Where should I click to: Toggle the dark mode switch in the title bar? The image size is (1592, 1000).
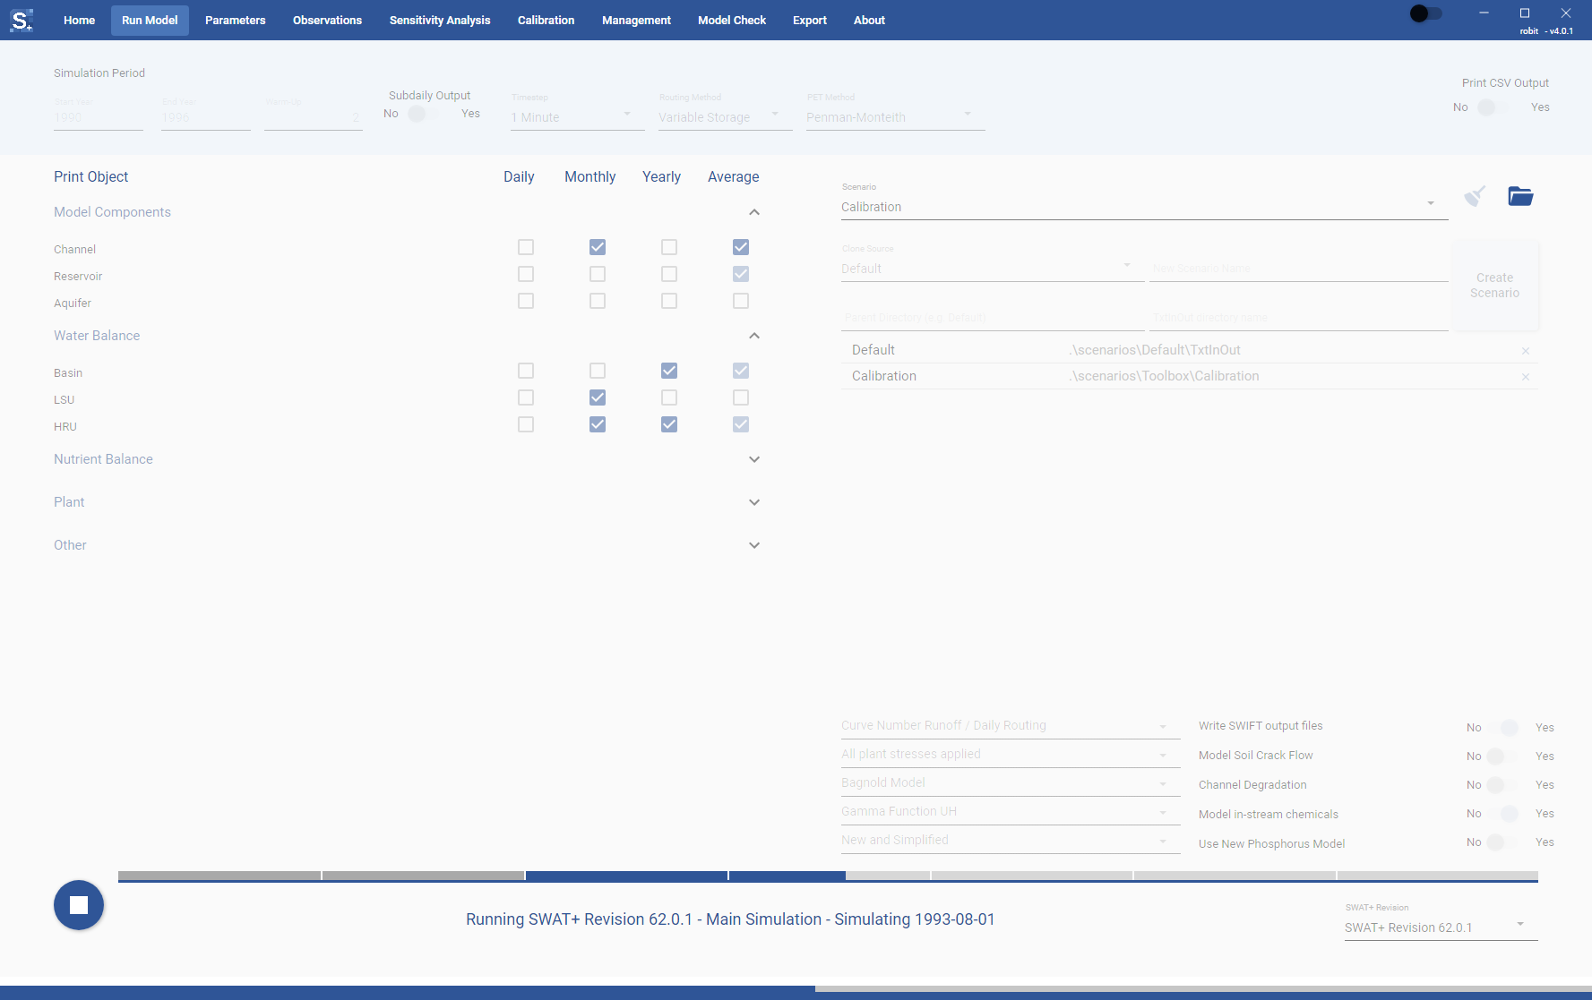tap(1426, 13)
